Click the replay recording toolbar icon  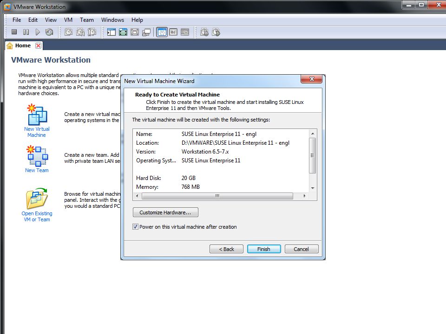pos(216,32)
